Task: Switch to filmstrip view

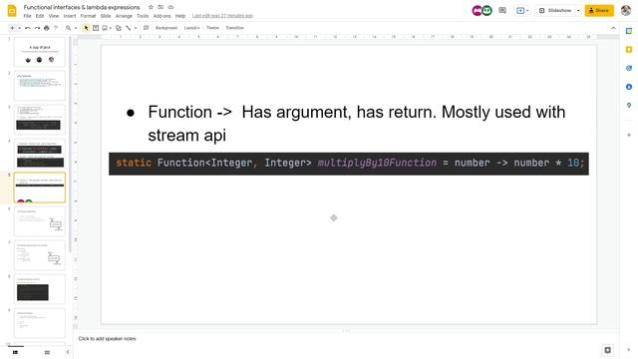Action: (15, 352)
